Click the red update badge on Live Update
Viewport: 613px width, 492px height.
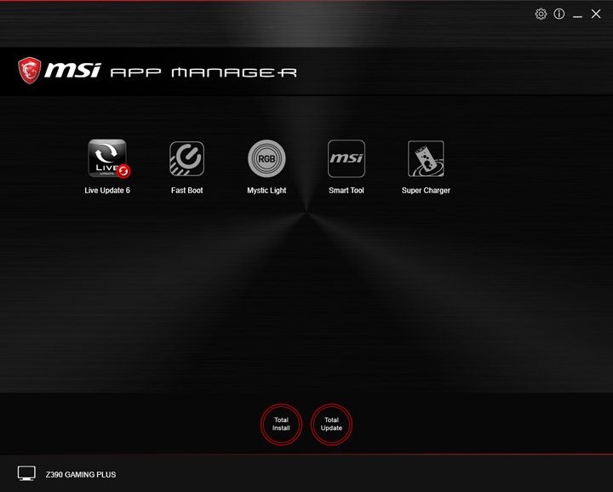(123, 171)
